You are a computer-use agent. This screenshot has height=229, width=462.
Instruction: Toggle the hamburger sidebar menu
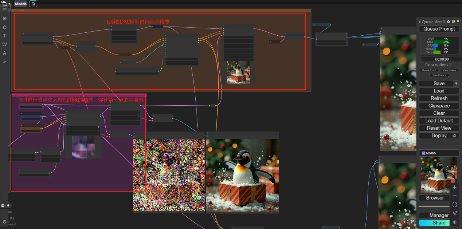pos(4,10)
